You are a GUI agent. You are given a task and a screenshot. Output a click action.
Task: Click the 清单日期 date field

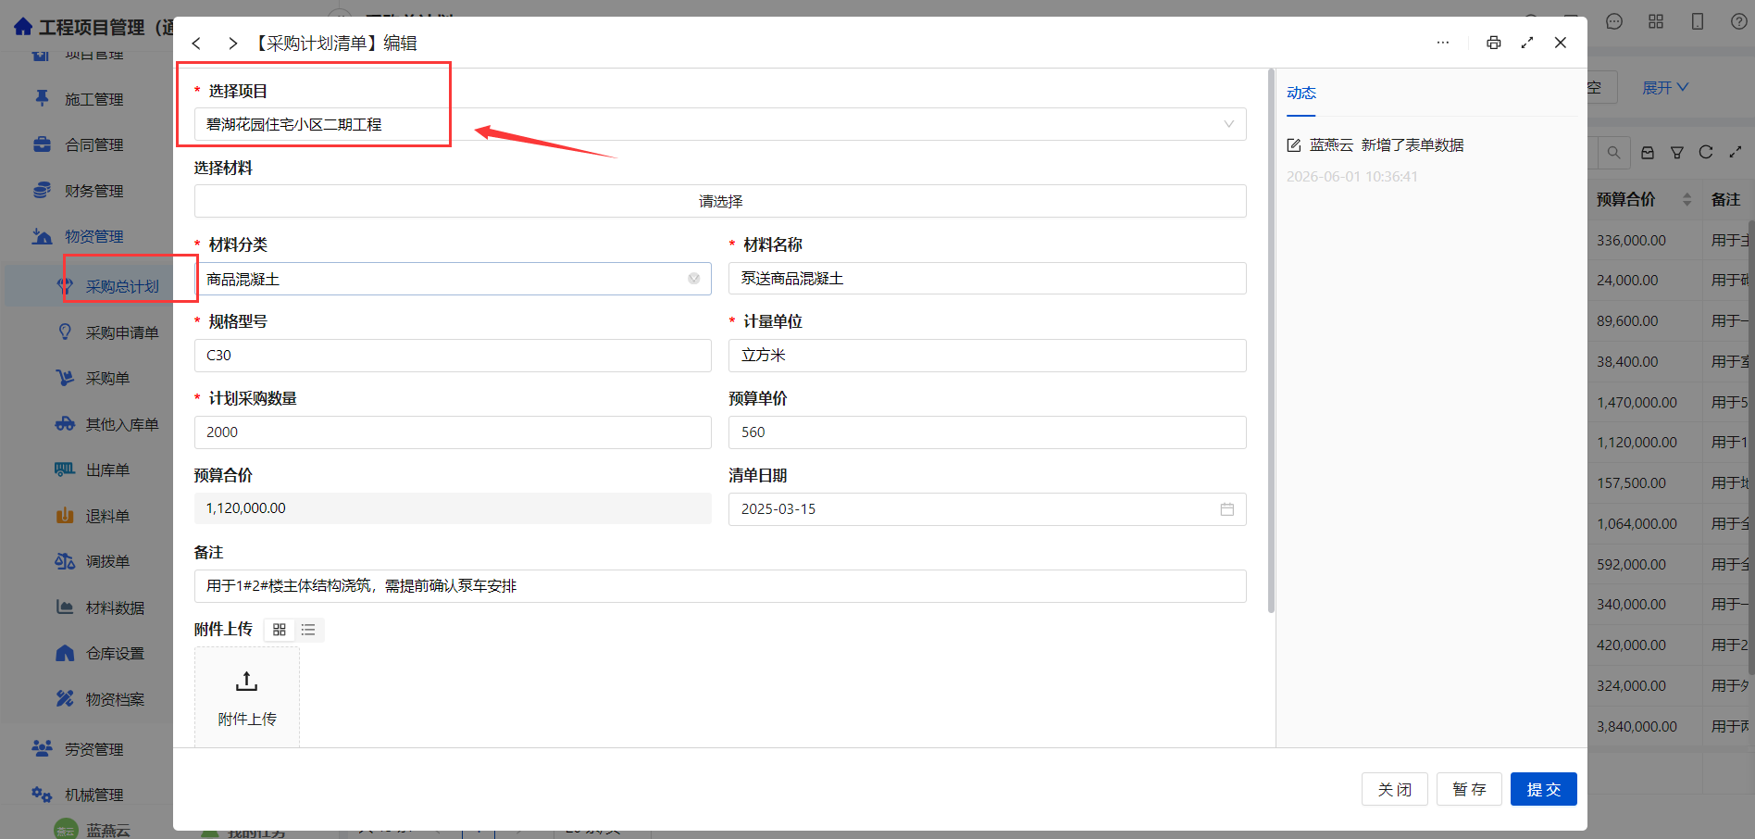[x=988, y=509]
